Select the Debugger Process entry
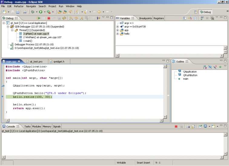The width and height of the screenshot is (229, 166). click(34, 44)
